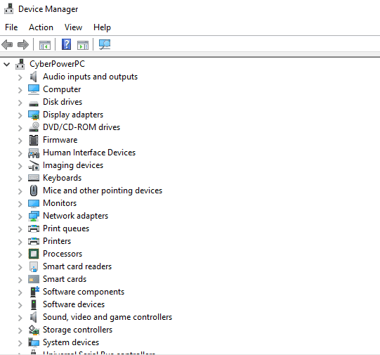Expand the Monitors chevron
Screen dimensions: 380x355
(20, 204)
